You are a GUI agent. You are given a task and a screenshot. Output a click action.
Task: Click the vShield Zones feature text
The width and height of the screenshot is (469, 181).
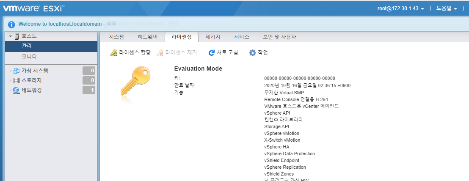(x=279, y=174)
